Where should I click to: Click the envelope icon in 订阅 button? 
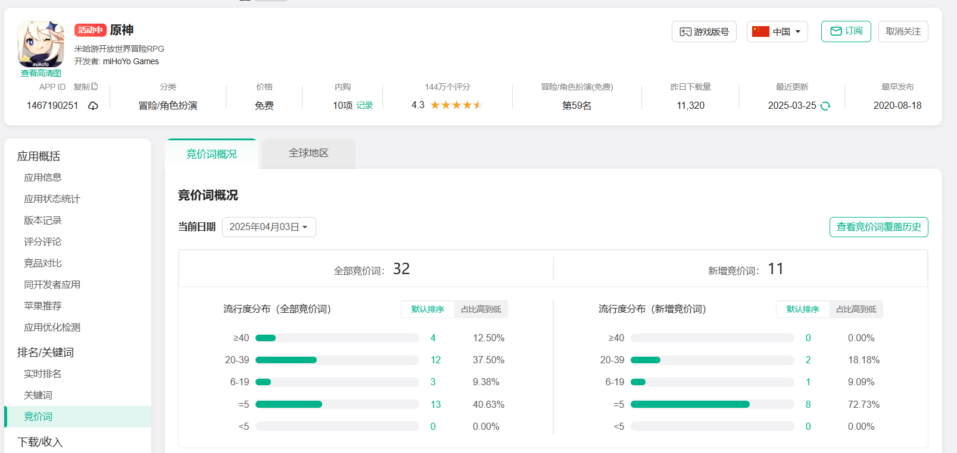836,31
